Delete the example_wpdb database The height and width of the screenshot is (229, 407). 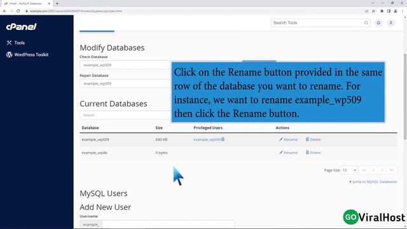(x=313, y=153)
